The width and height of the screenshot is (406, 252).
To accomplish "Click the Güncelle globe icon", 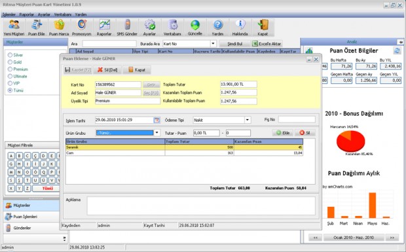I will pyautogui.click(x=195, y=27).
